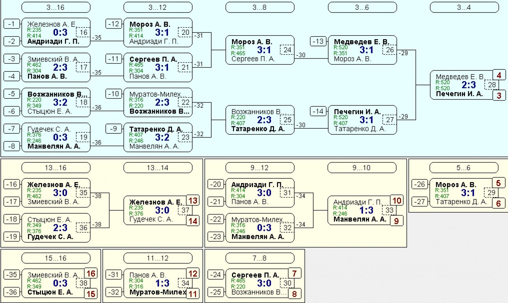This screenshot has height=303, width=508.
Task: Click the -13 seed label
Action: (x=318, y=41)
